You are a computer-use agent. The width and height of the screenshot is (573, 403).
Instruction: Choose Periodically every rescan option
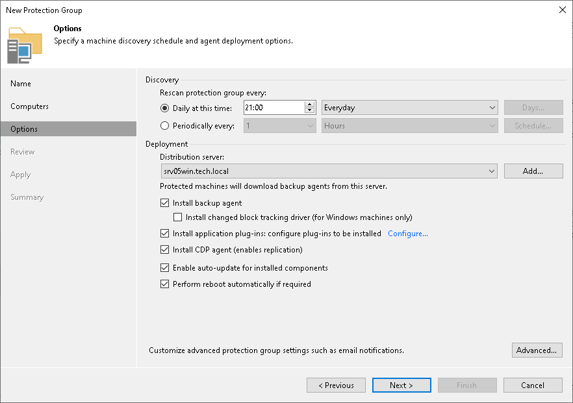tap(165, 125)
